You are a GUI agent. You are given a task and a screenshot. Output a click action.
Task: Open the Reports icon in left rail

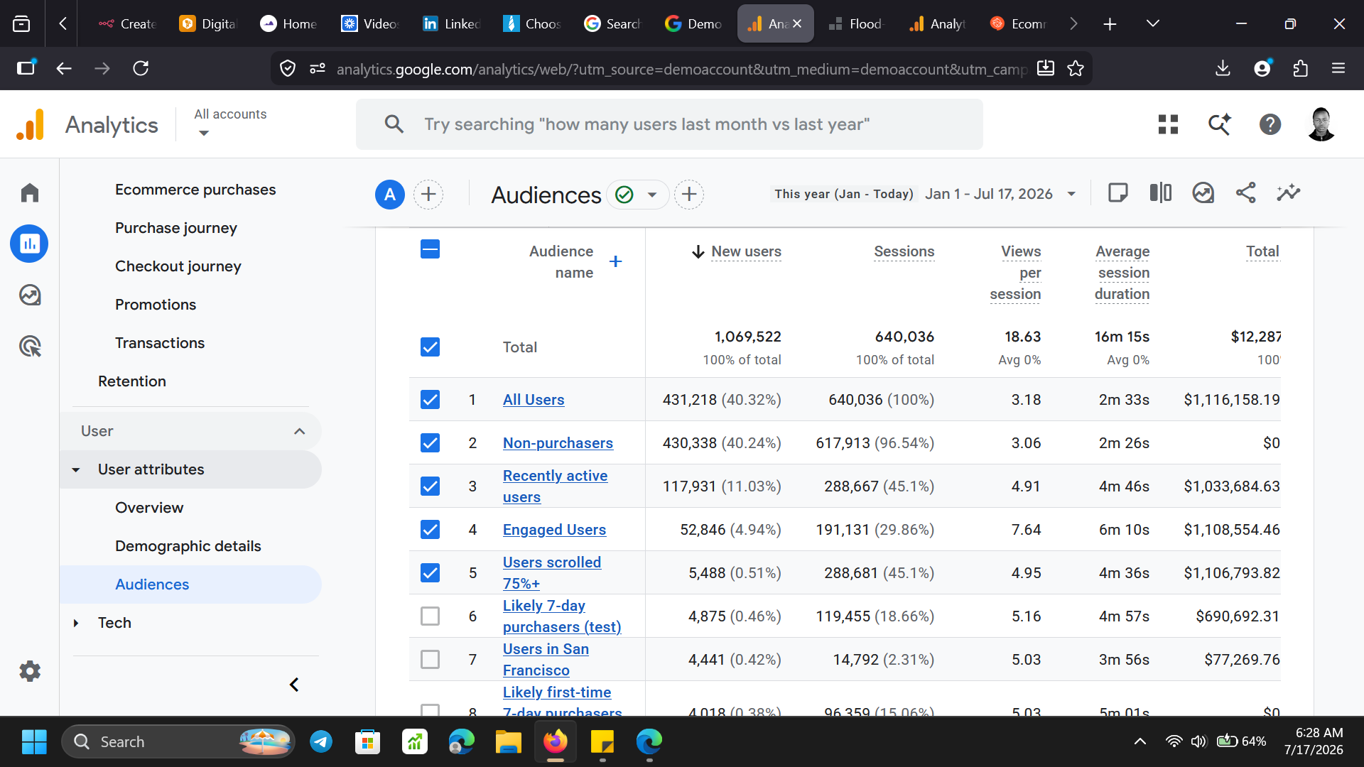coord(30,244)
